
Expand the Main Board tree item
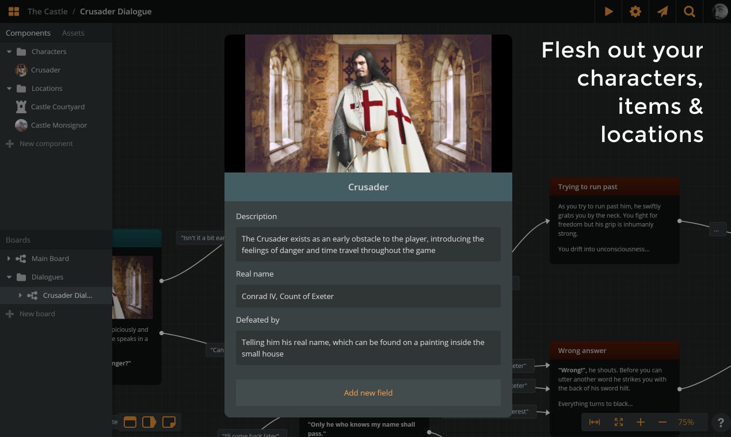[9, 259]
